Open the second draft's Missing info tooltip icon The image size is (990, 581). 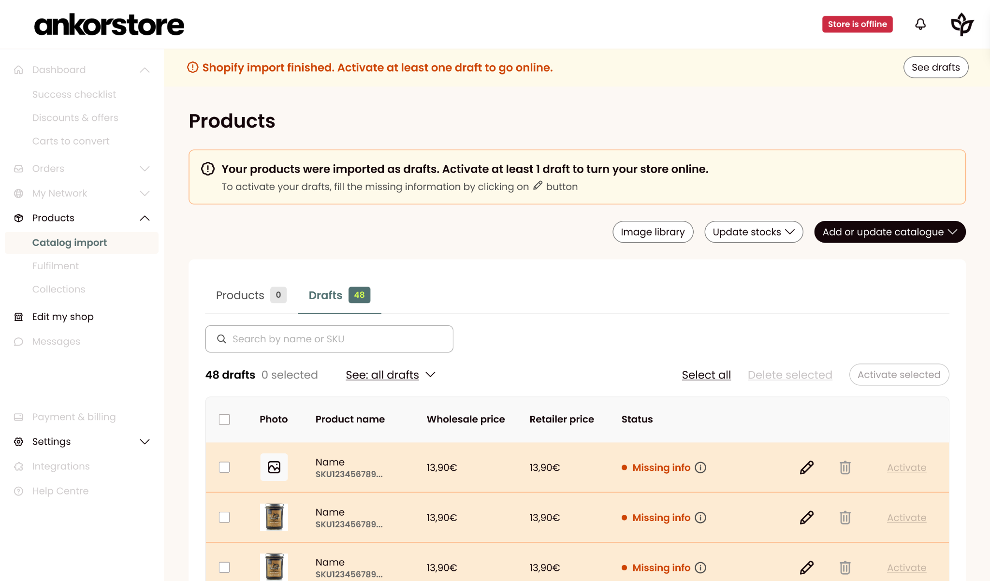coord(700,518)
